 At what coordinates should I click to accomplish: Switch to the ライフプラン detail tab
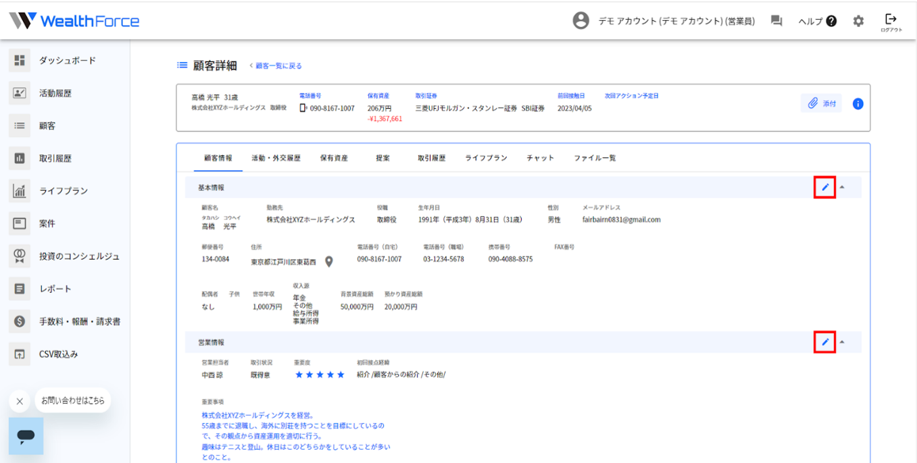click(486, 158)
